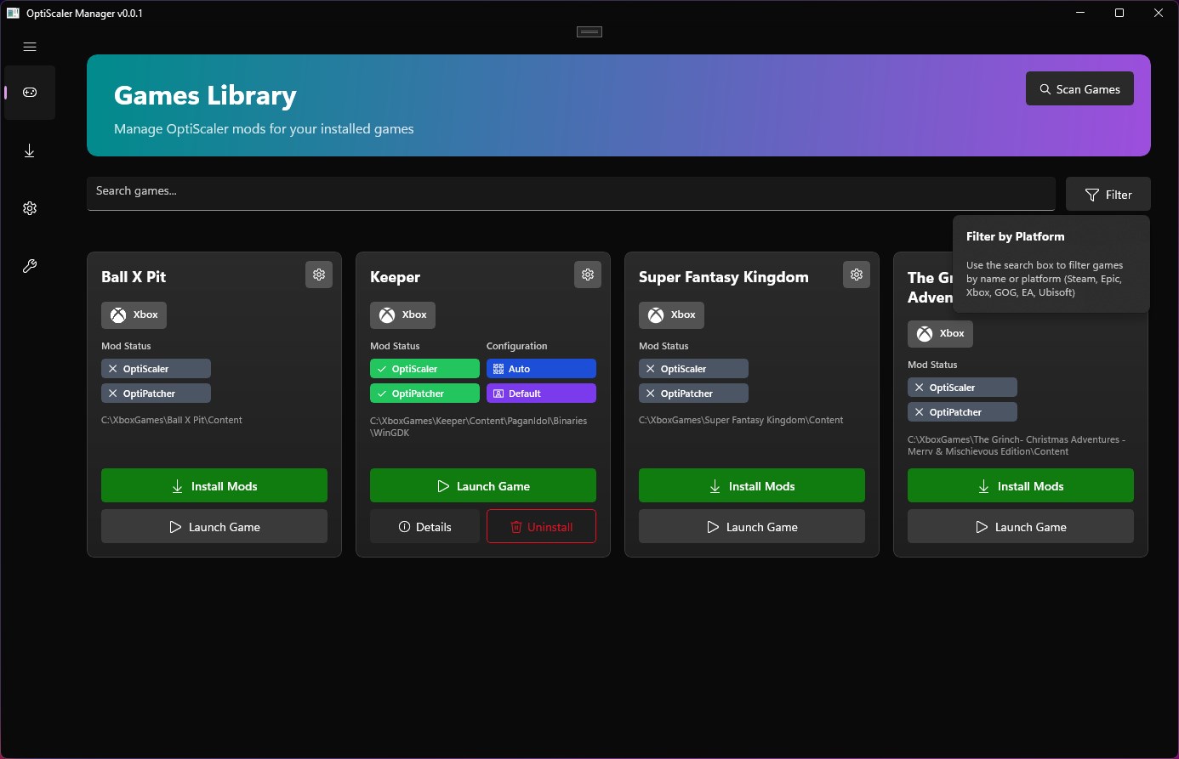The width and height of the screenshot is (1179, 759).
Task: Open the Games Library controller sidebar icon
Action: (x=30, y=93)
